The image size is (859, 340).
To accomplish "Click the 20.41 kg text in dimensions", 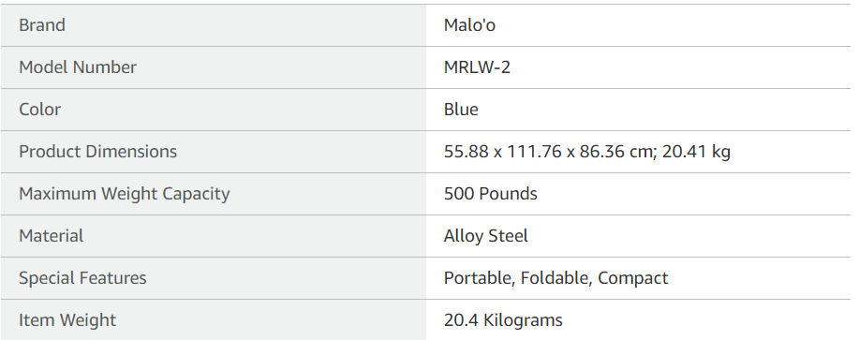I will pyautogui.click(x=696, y=152).
